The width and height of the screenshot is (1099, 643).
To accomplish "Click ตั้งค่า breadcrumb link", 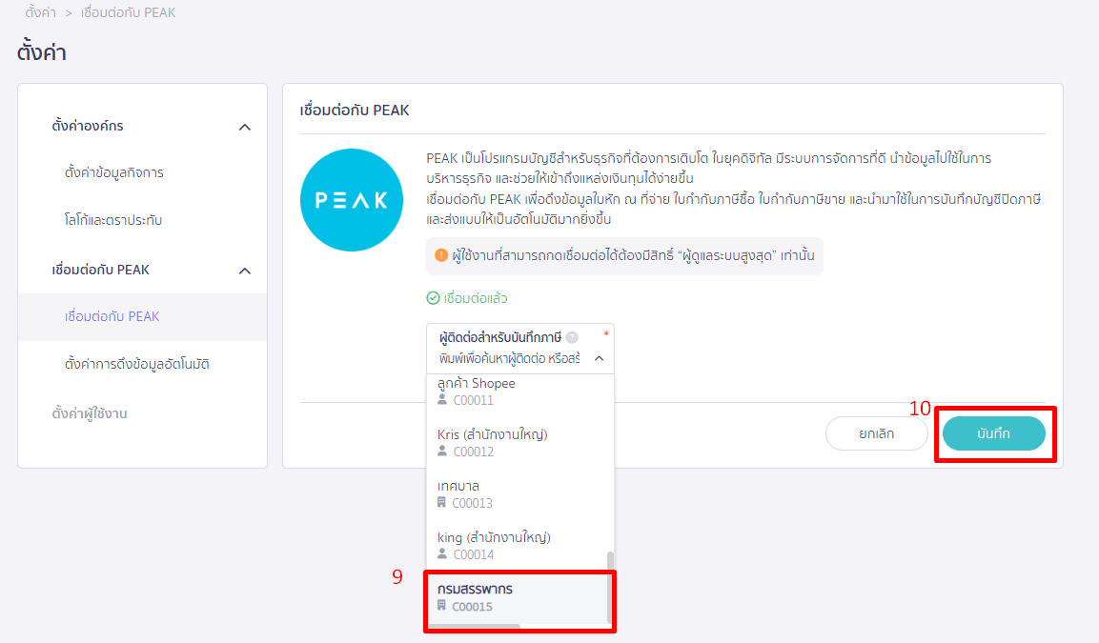I will pyautogui.click(x=41, y=12).
